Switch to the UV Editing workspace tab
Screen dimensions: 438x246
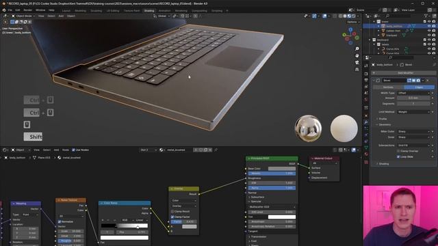(113, 11)
